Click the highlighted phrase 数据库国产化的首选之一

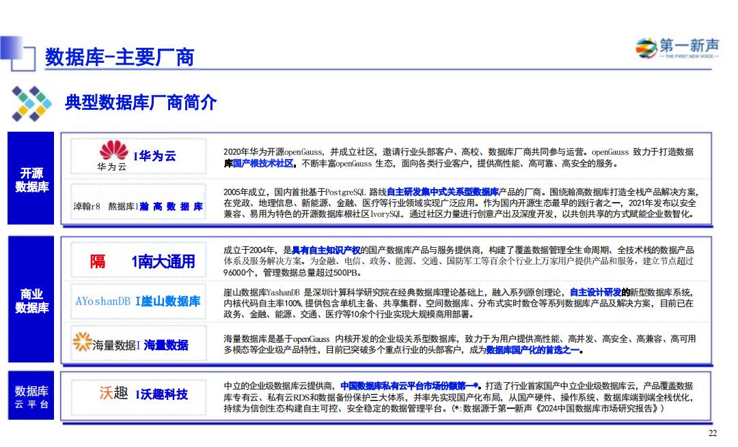click(533, 350)
